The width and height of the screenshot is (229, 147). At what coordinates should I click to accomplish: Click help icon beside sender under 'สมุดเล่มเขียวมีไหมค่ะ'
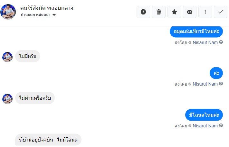pyautogui.click(x=221, y=42)
